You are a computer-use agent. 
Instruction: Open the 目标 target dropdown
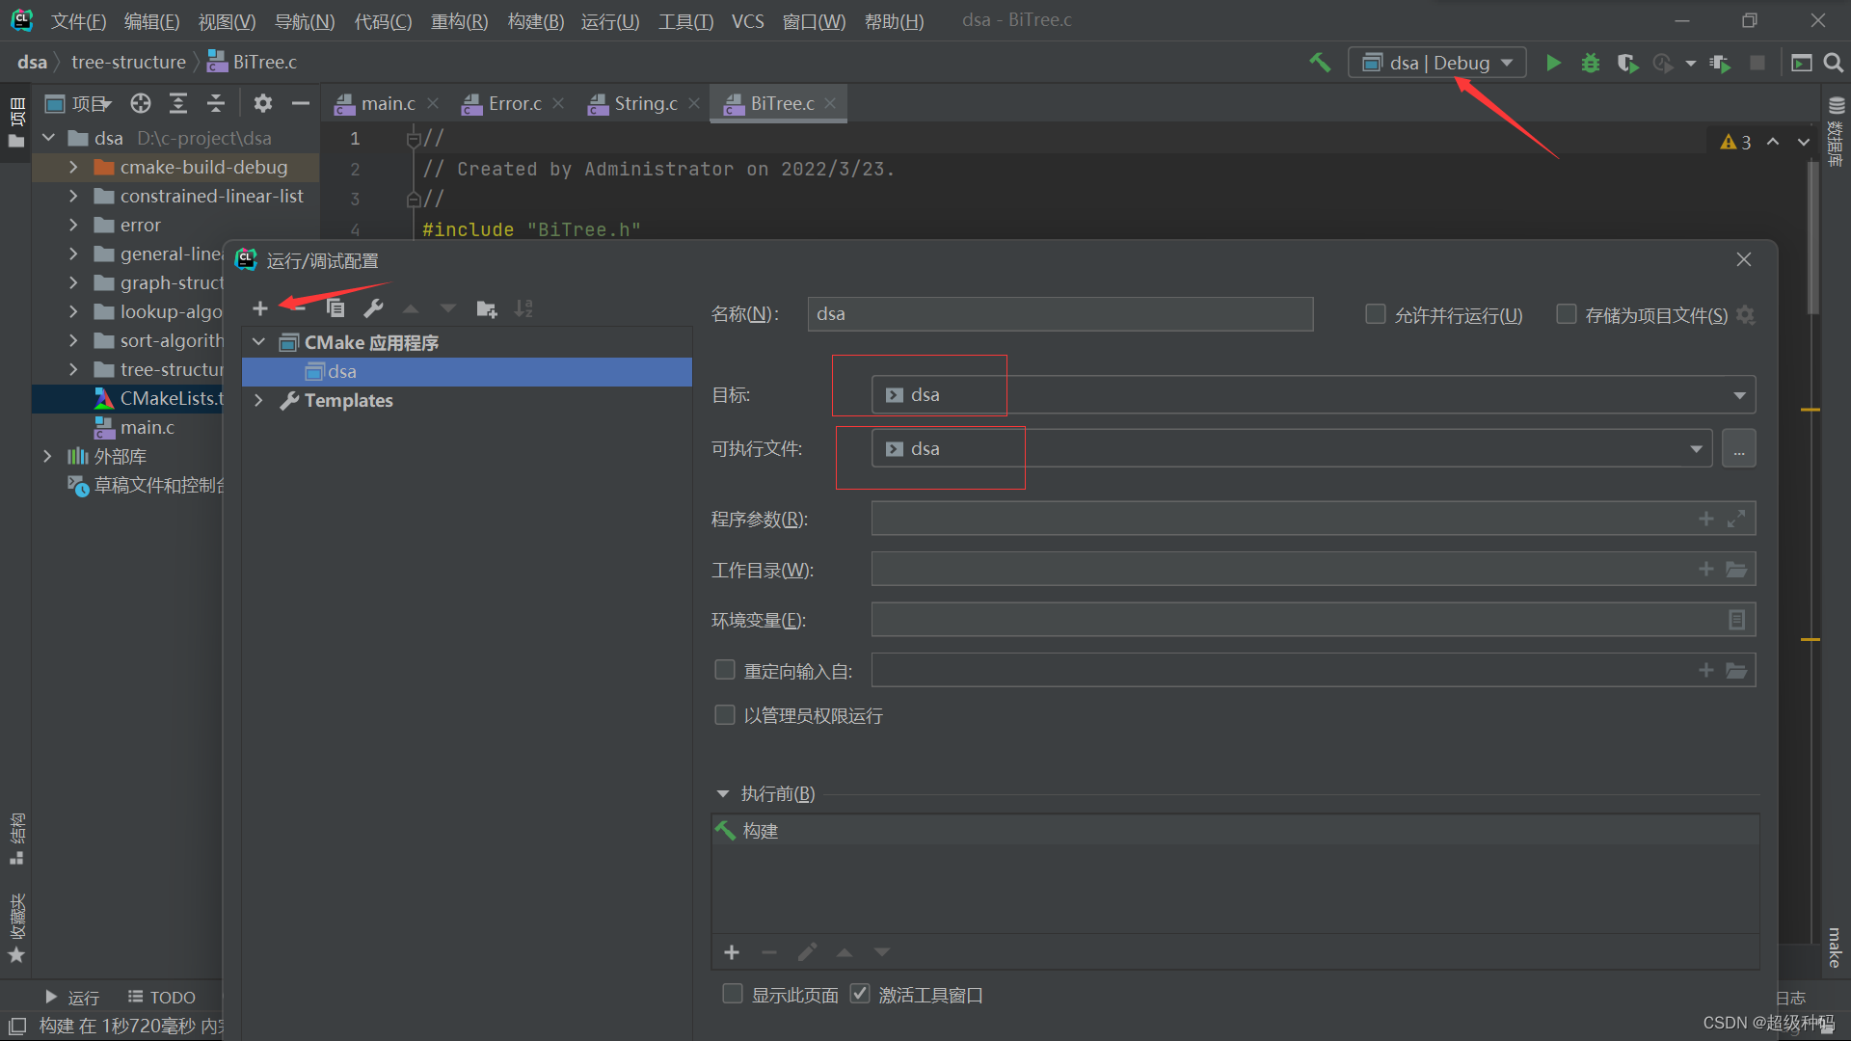point(1739,395)
